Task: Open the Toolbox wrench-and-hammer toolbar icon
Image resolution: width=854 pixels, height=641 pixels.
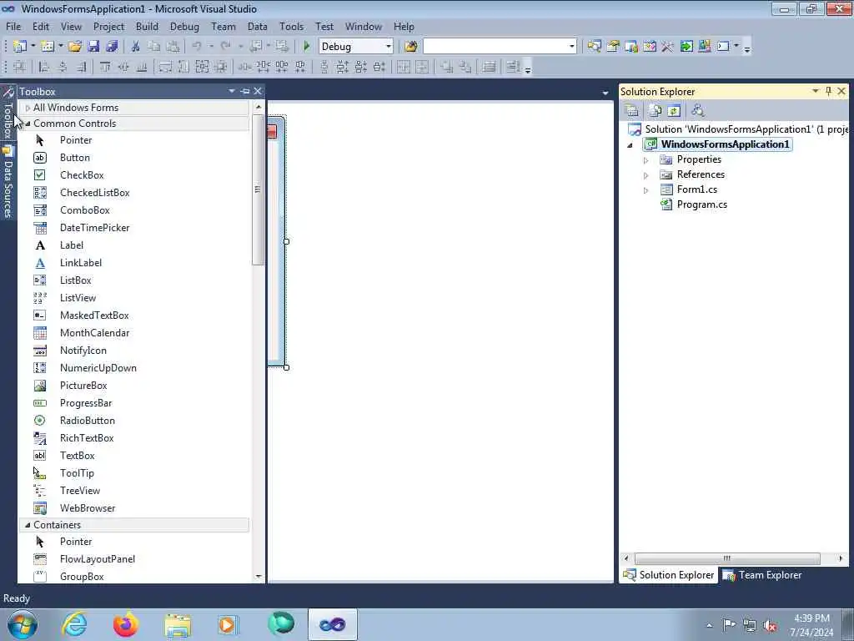Action: (x=668, y=47)
